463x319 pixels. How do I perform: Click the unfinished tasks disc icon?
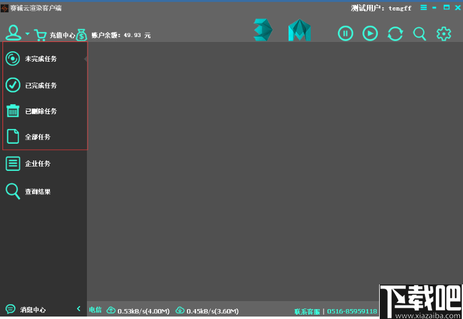click(13, 59)
